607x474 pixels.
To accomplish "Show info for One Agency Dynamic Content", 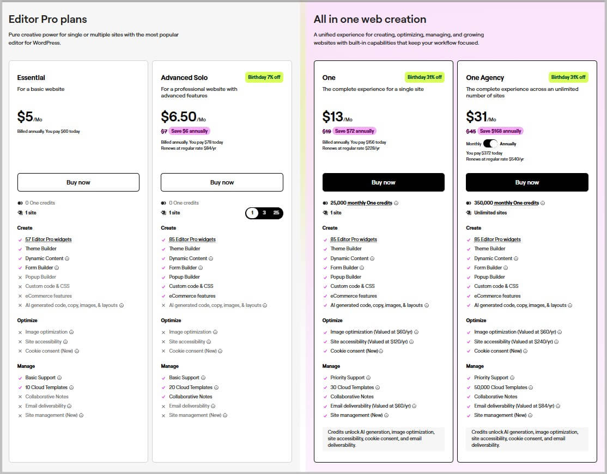I will coord(516,258).
